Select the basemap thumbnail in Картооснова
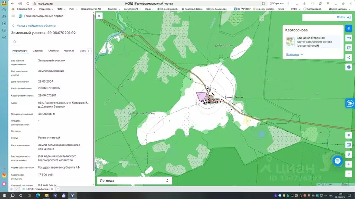Image resolution: width=355 pixels, height=199 pixels. pos(290,42)
